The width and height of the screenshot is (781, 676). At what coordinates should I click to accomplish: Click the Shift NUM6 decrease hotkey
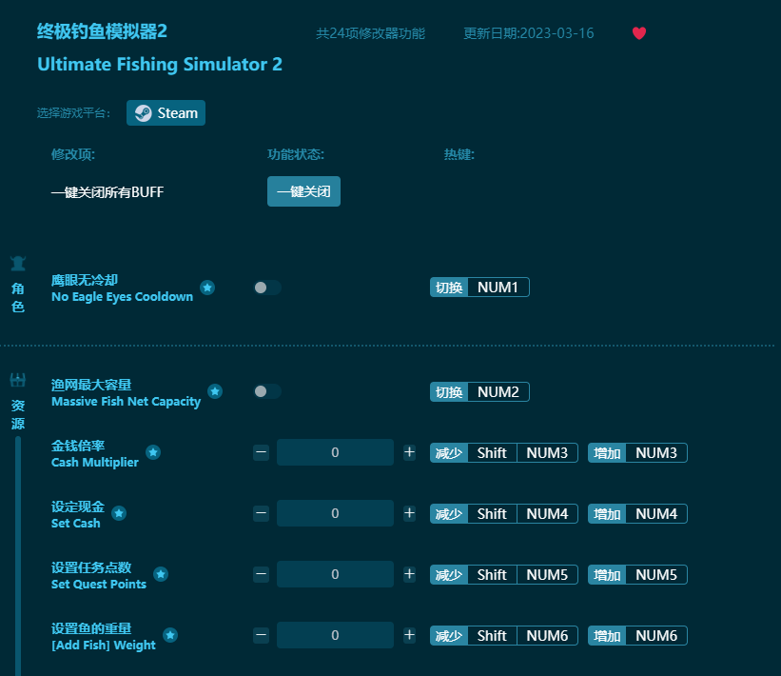(x=504, y=636)
